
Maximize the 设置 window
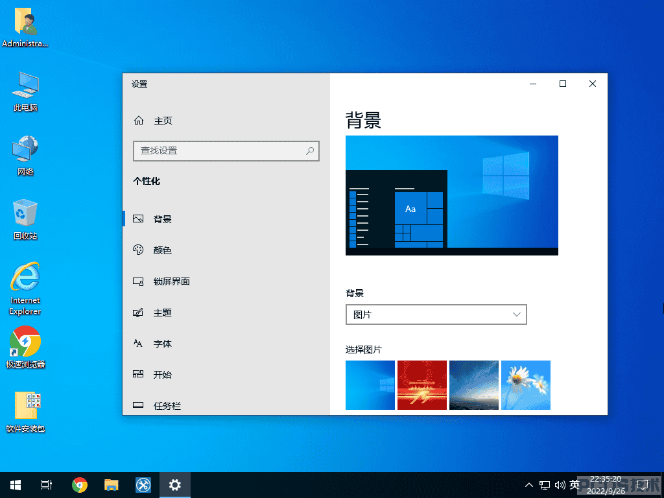tap(563, 84)
